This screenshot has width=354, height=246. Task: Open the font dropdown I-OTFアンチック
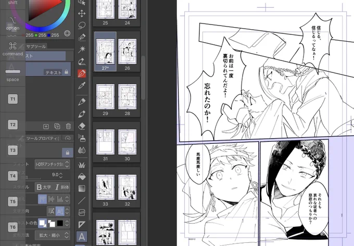pyautogui.click(x=53, y=164)
